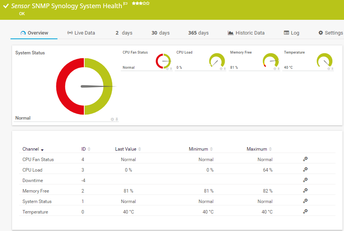The image size is (344, 231).
Task: Open channel settings for Memory Free row
Action: click(305, 190)
